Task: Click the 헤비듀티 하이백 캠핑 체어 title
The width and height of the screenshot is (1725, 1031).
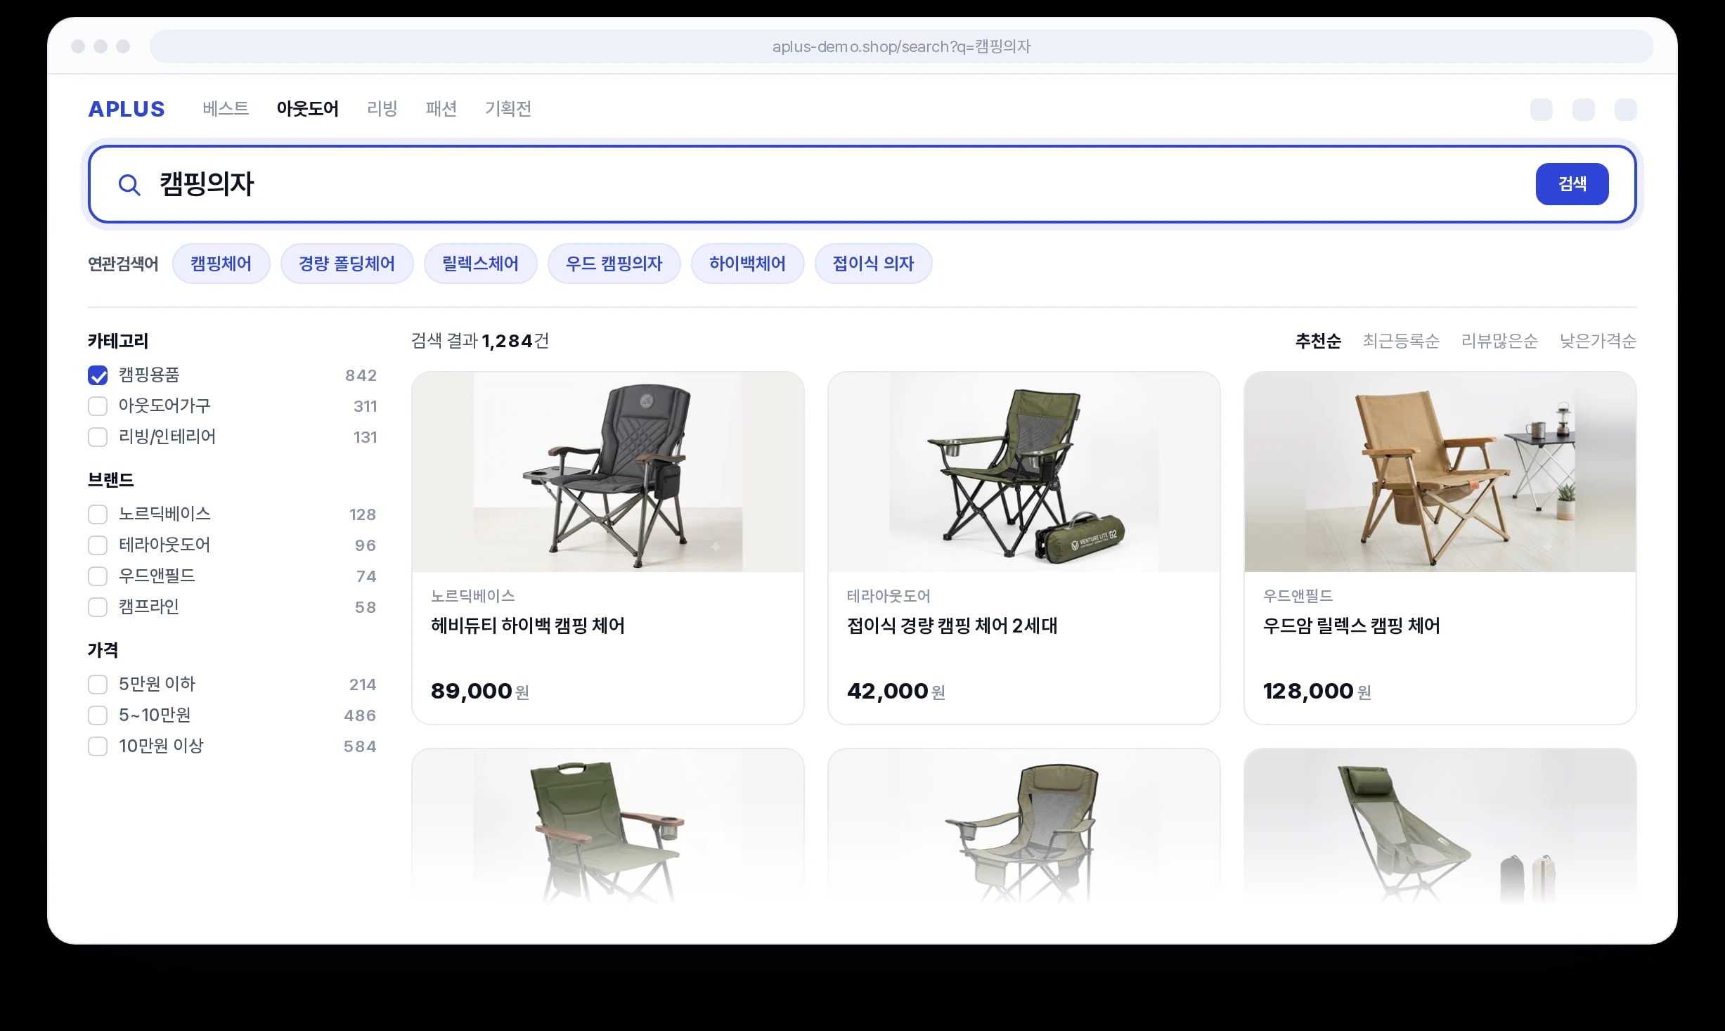Action: point(528,625)
